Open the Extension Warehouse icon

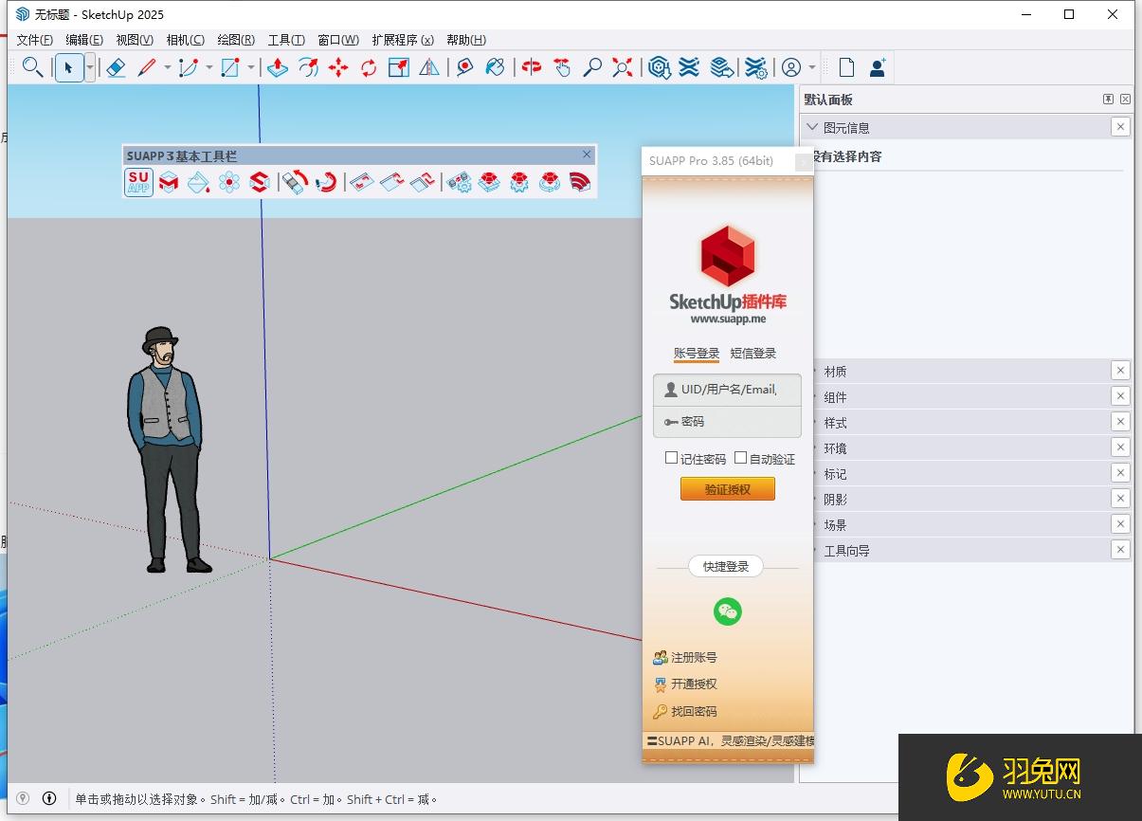(x=690, y=67)
